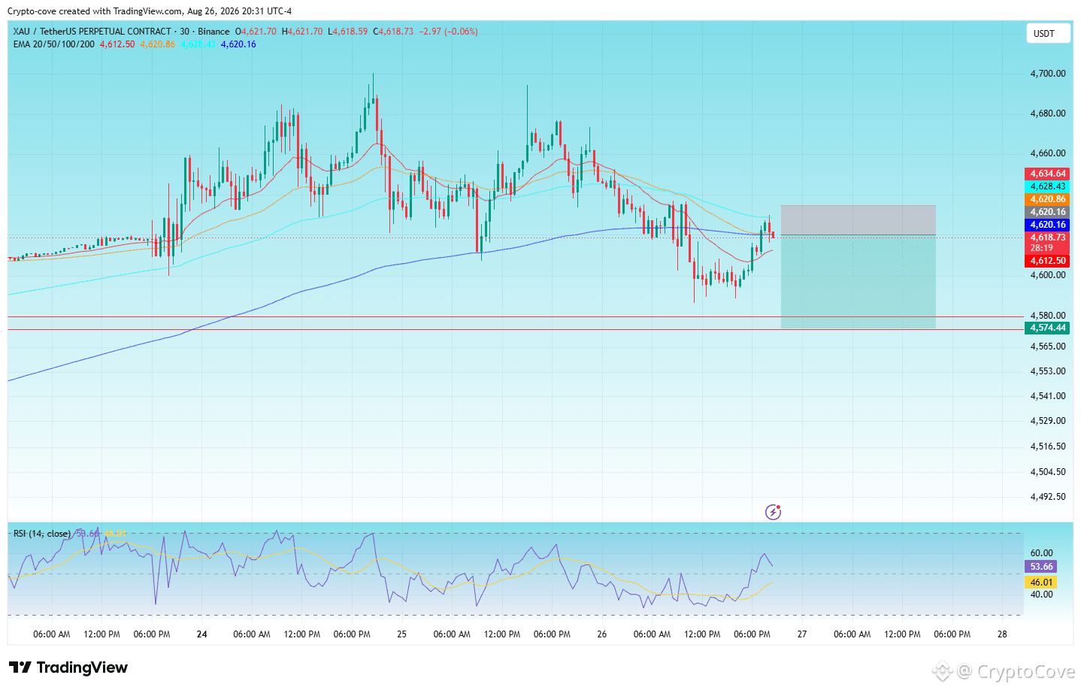Click the 4,600.00 price axis label

1048,275
